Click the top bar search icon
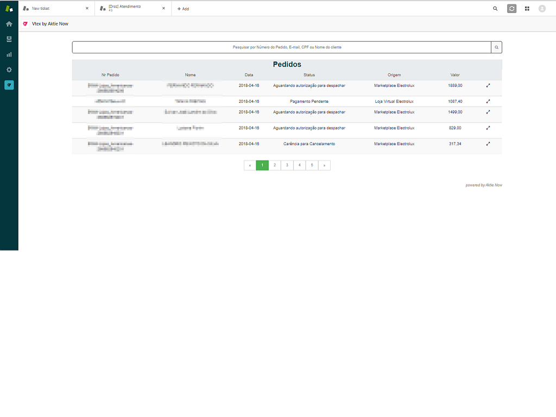Viewport: 556px width, 417px height. 495,9
